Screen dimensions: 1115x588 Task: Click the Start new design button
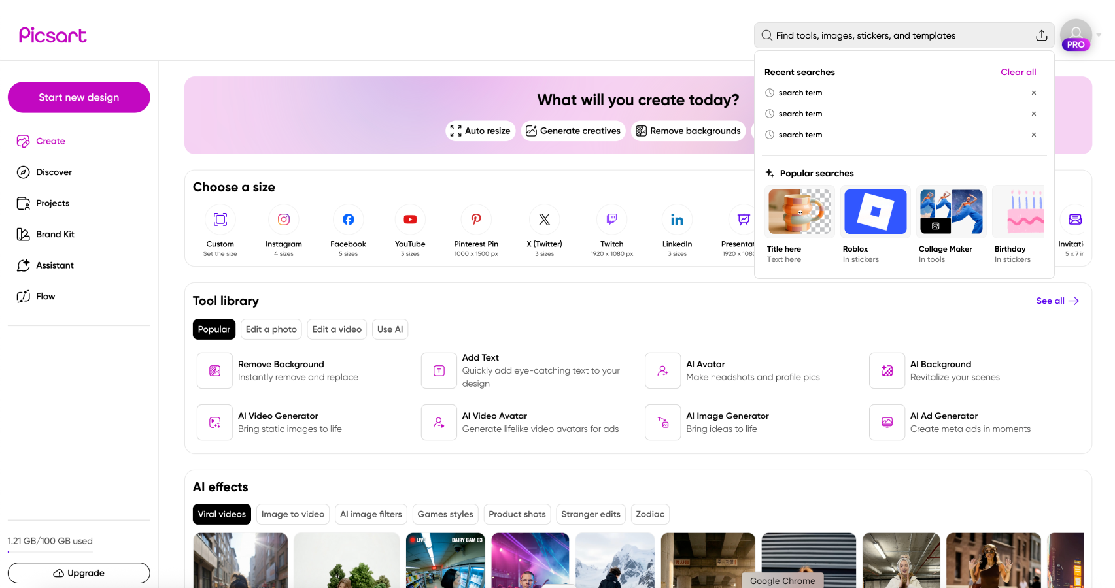click(x=78, y=97)
